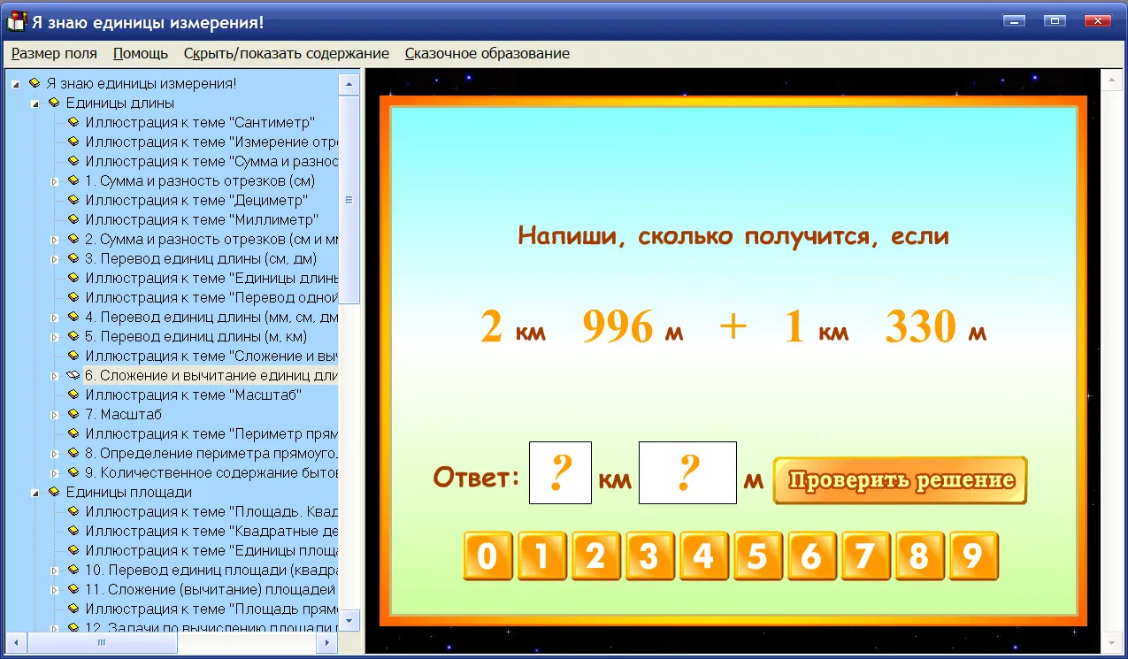Click the tree horizontal scrollbar left arrow
Viewport: 1128px width, 659px height.
tap(16, 643)
